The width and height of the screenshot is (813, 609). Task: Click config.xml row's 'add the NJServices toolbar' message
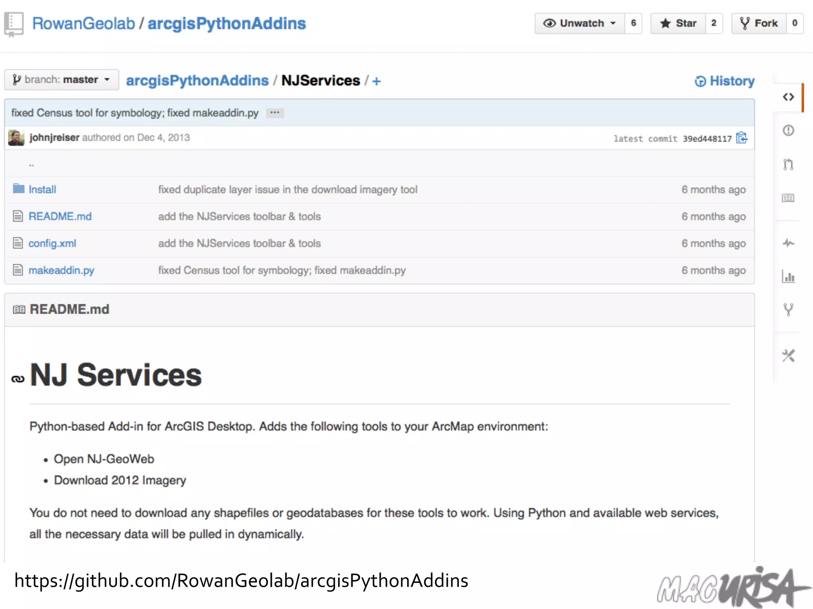pyautogui.click(x=239, y=243)
